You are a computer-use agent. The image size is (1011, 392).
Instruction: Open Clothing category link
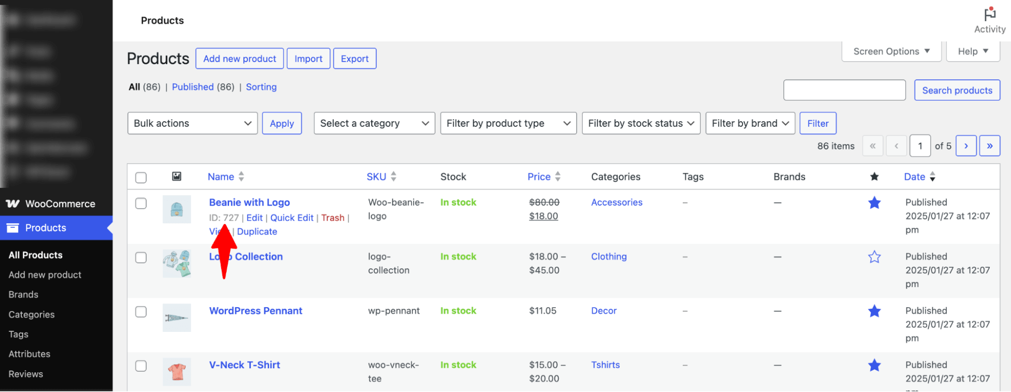coord(609,256)
